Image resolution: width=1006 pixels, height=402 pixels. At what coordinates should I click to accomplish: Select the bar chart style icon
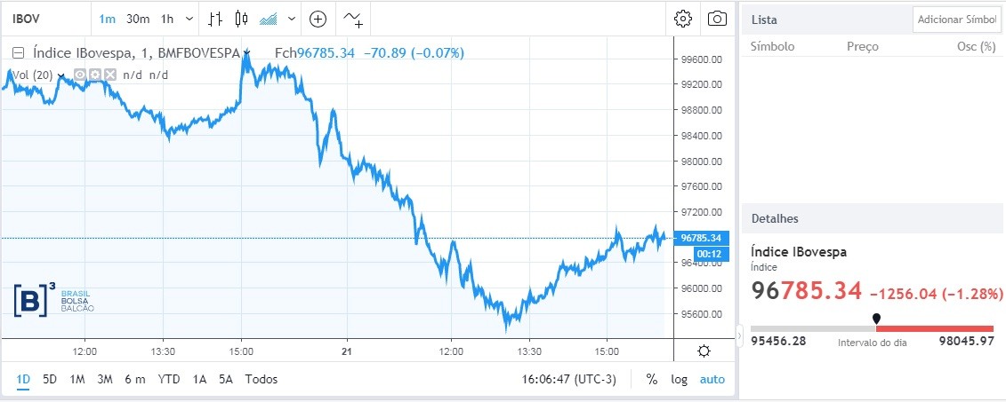coord(214,19)
